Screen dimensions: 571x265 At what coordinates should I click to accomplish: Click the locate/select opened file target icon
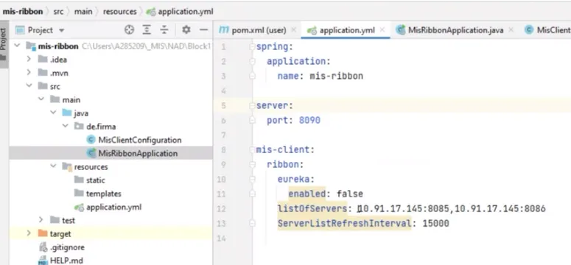pyautogui.click(x=129, y=30)
